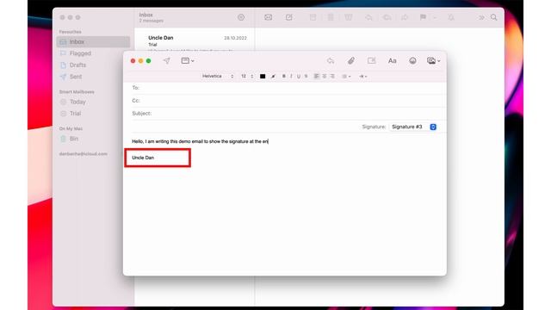Viewport: 551px width, 310px height.
Task: Click the search magnifier in Mail toolbar
Action: pos(494,17)
